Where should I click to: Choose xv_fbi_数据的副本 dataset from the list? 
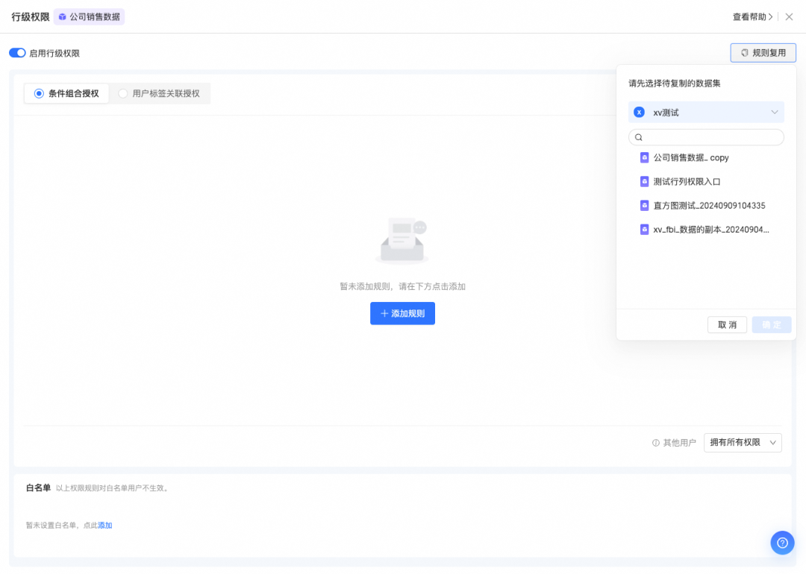pos(710,230)
